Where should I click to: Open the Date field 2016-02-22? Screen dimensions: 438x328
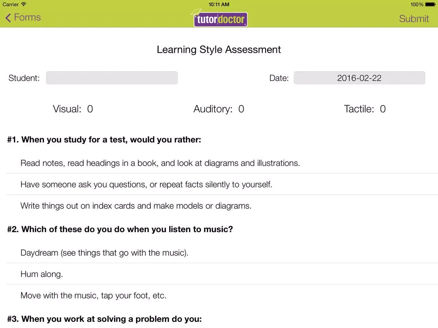tap(359, 78)
